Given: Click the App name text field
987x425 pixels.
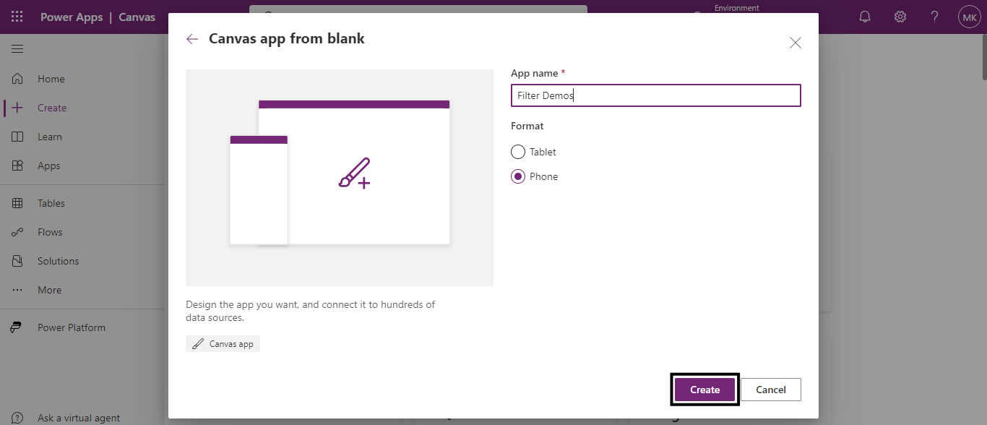Looking at the screenshot, I should tap(655, 95).
